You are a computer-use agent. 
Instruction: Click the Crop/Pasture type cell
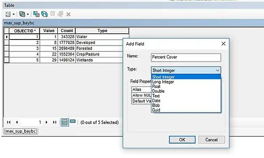pos(99,54)
